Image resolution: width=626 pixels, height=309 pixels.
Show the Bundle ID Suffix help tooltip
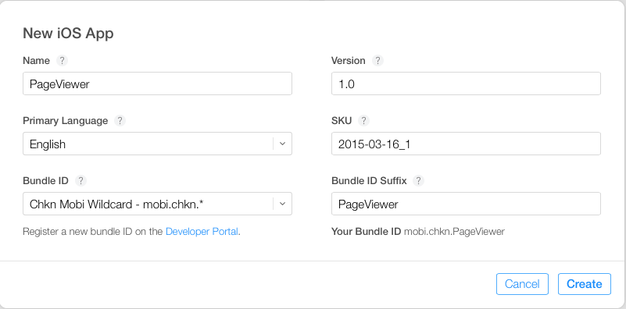pos(418,181)
